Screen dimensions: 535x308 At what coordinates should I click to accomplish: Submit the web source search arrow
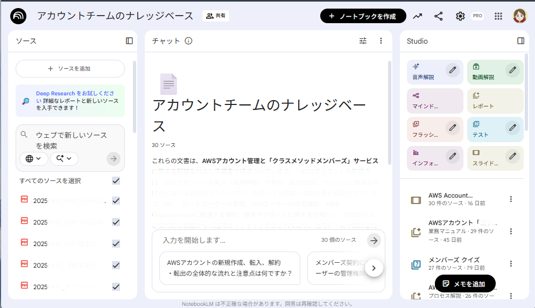point(113,158)
